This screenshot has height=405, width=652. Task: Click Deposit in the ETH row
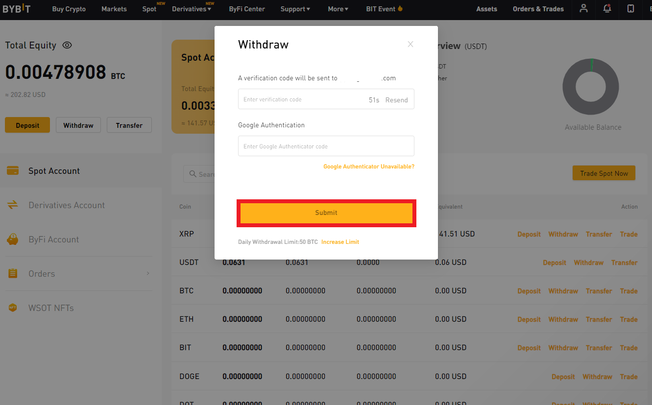click(529, 319)
